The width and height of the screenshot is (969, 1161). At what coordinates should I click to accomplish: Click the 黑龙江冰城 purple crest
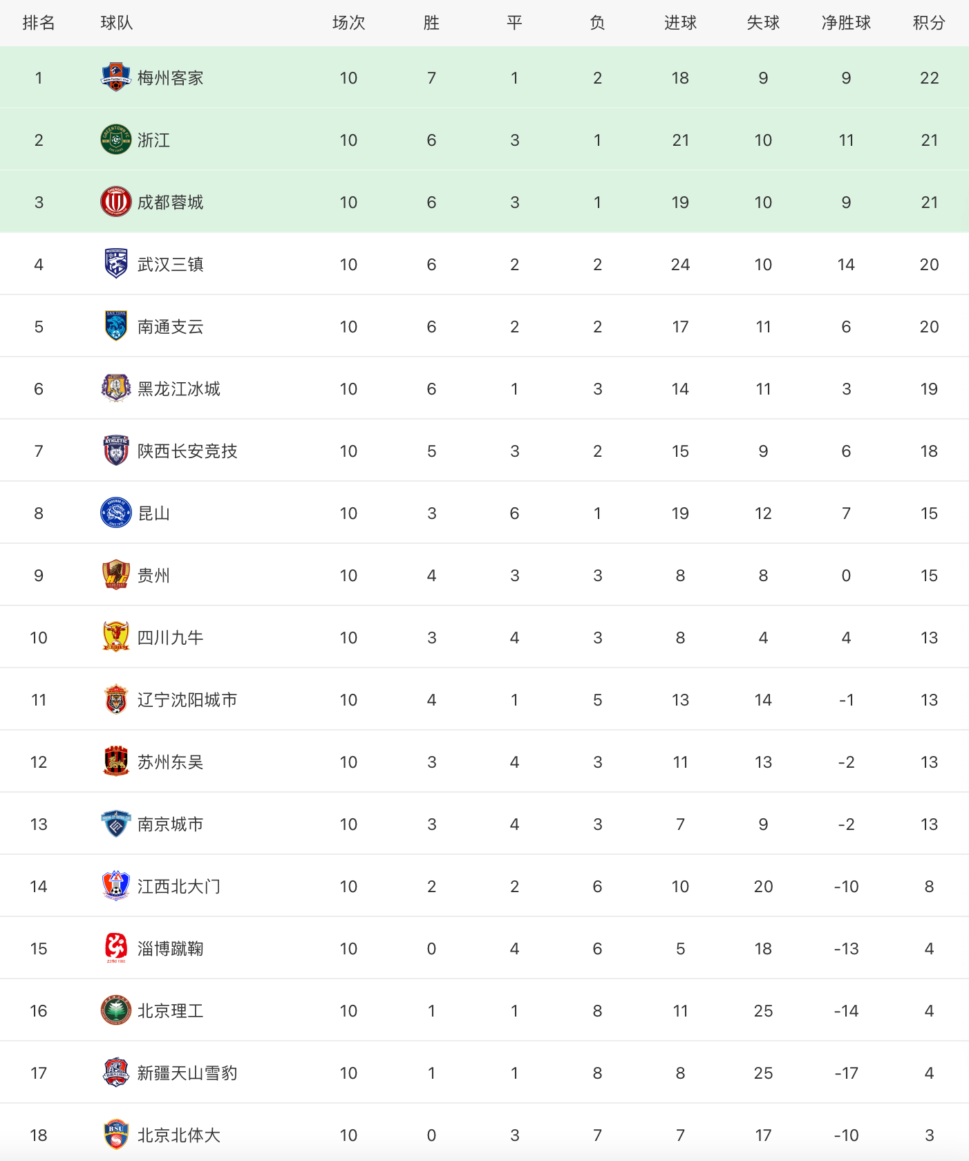(116, 388)
